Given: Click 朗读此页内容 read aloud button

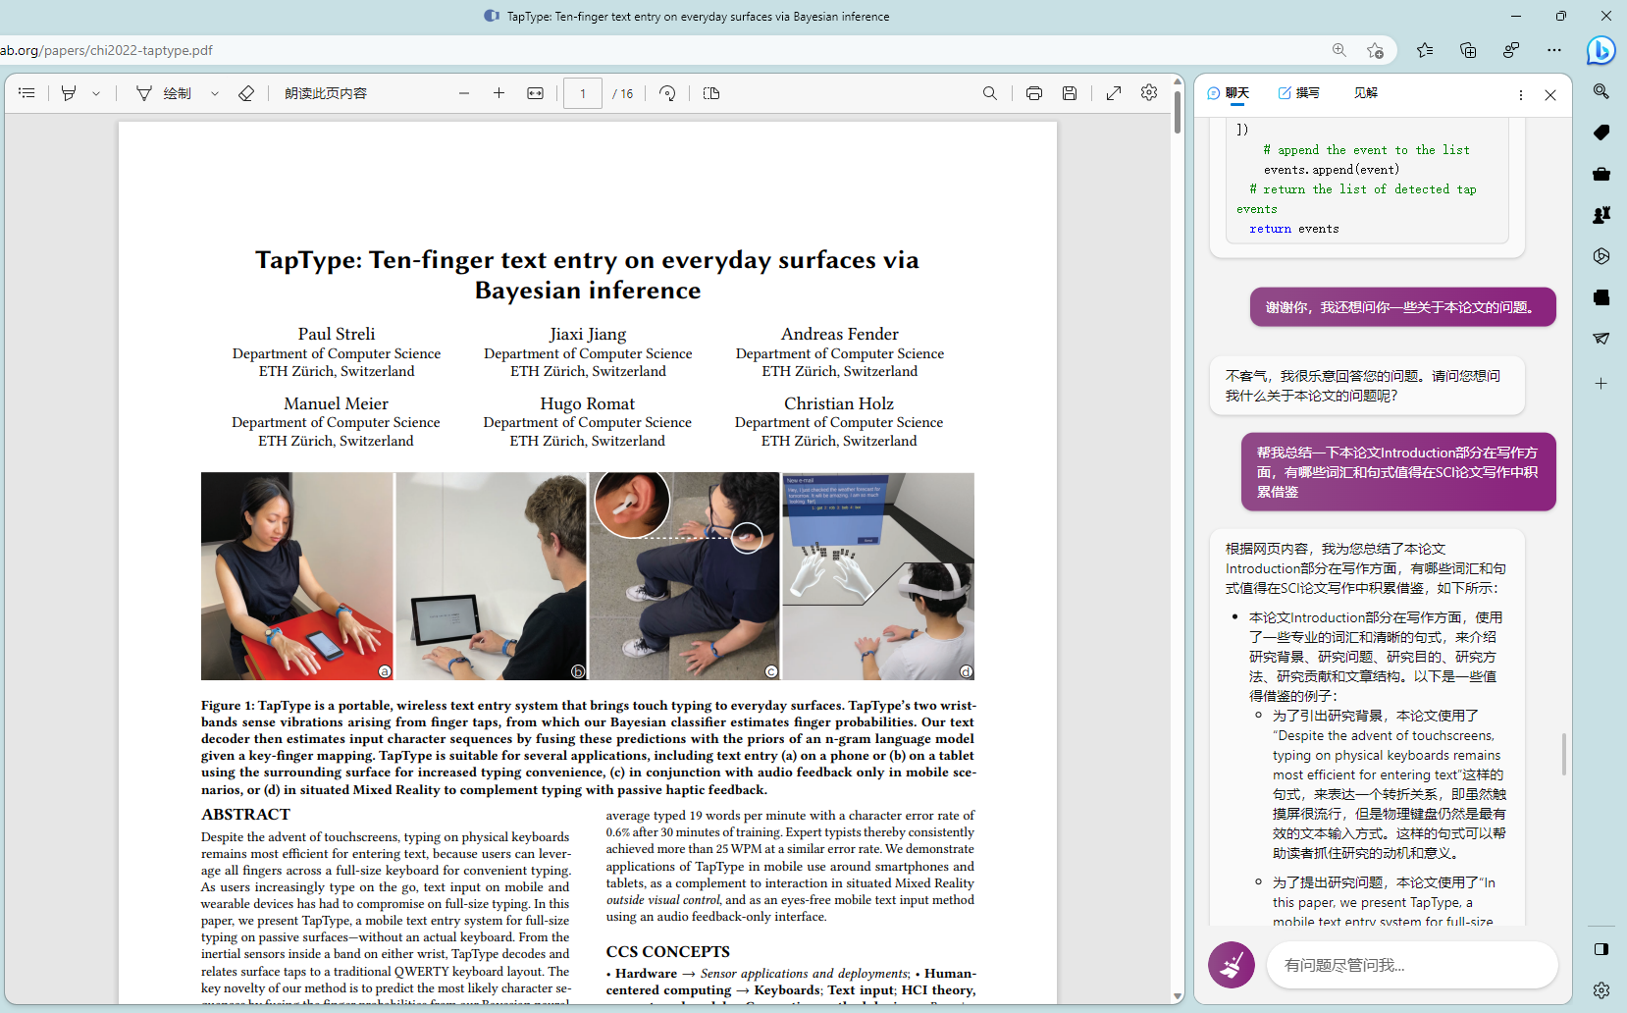Looking at the screenshot, I should coord(326,93).
